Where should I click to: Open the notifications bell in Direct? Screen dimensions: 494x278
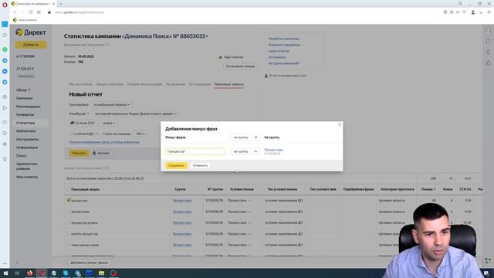click(x=488, y=52)
